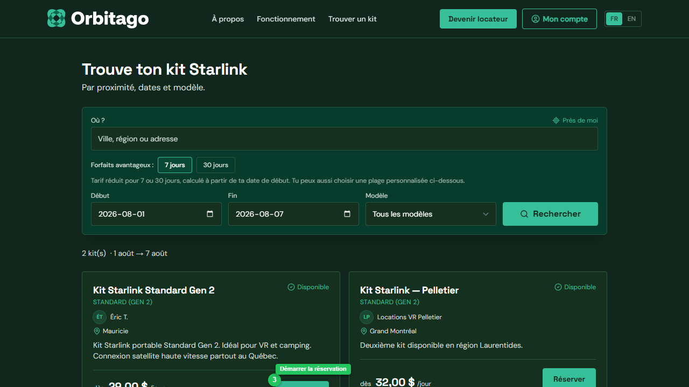Click STANDARD (GEN 2) under Kit Starlink — Pelletier

[390, 302]
